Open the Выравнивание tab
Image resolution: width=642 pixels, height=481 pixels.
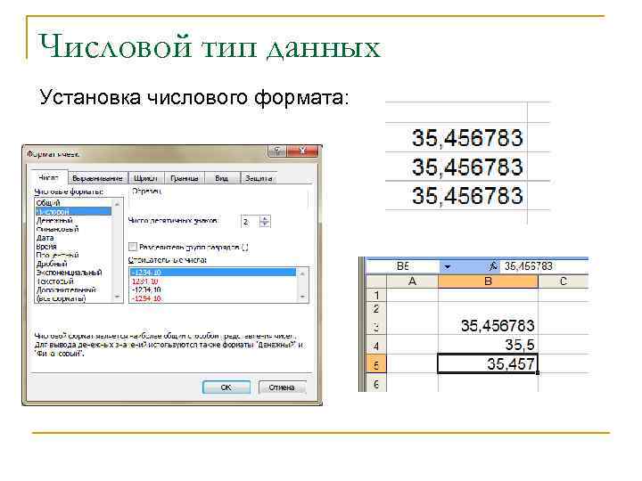tap(97, 178)
